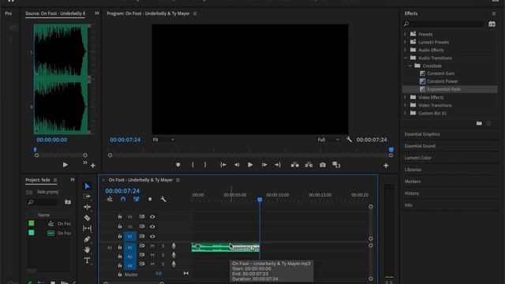
Task: Click timeline playhead marker
Action: coord(260,200)
